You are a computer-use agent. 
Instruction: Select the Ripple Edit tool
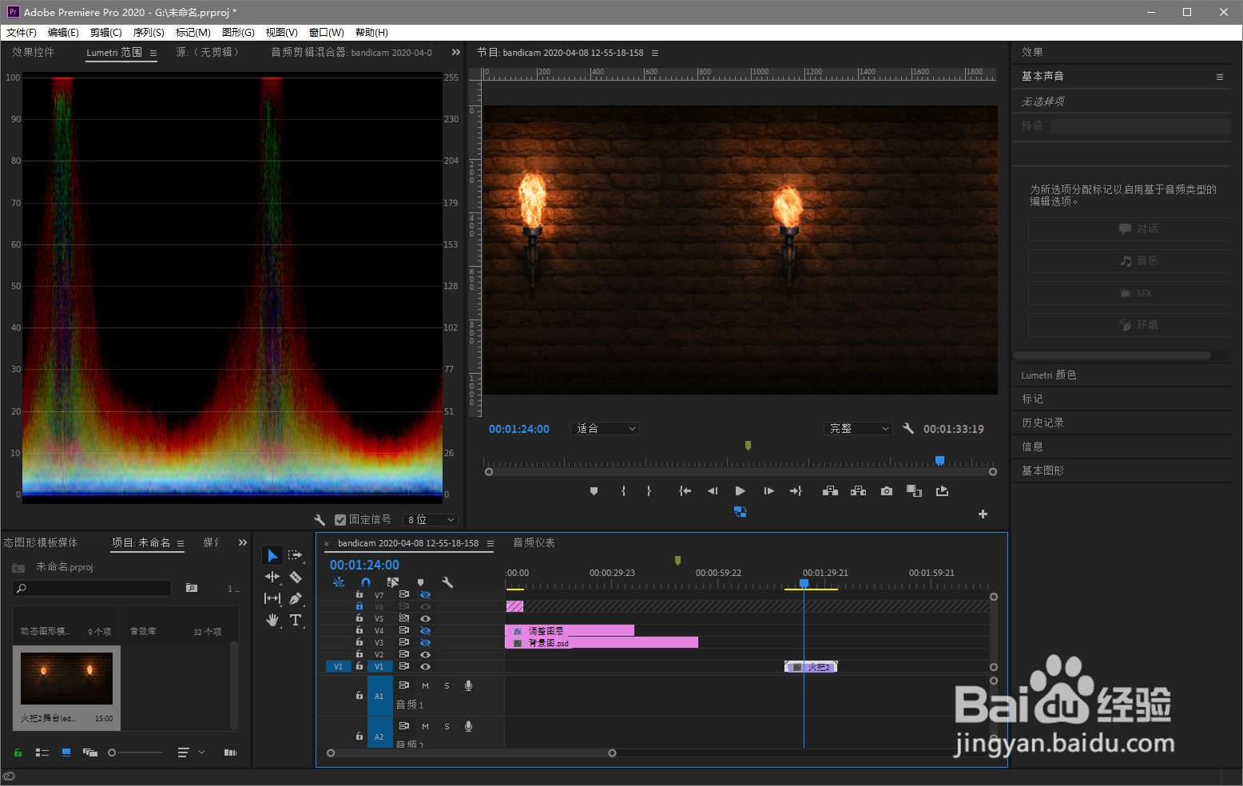[x=272, y=577]
